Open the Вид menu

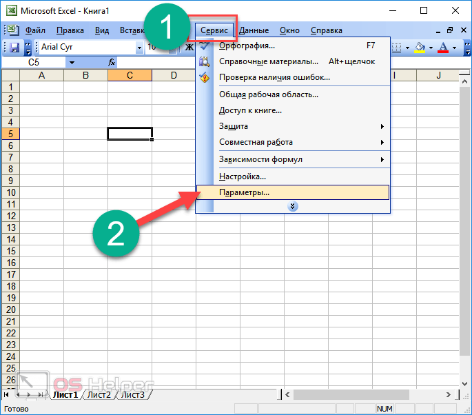[x=102, y=30]
